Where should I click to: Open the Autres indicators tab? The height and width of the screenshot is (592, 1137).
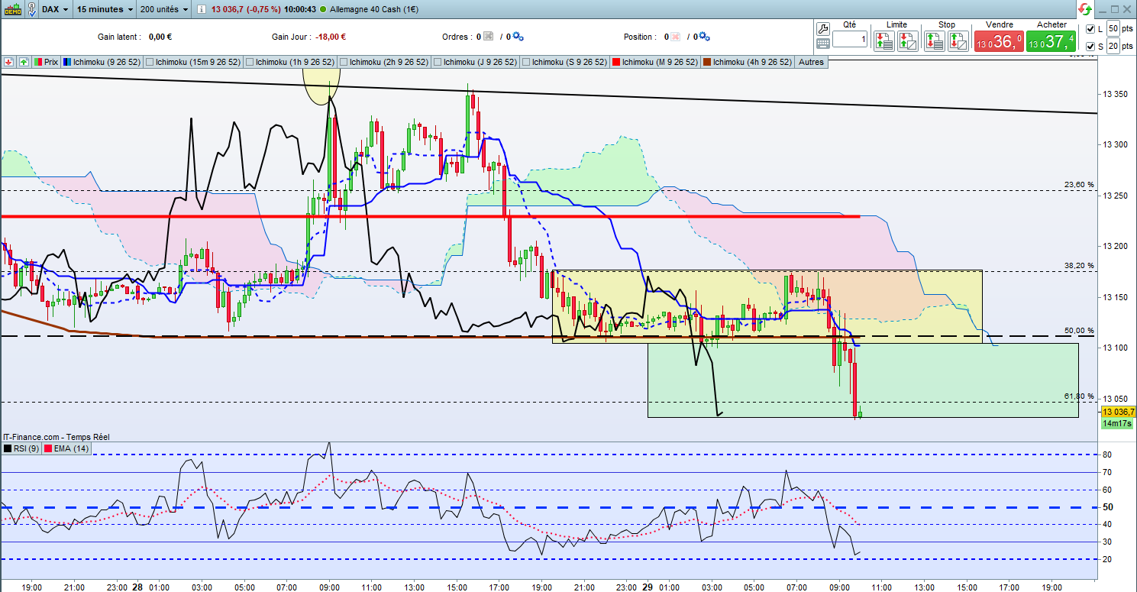[811, 62]
